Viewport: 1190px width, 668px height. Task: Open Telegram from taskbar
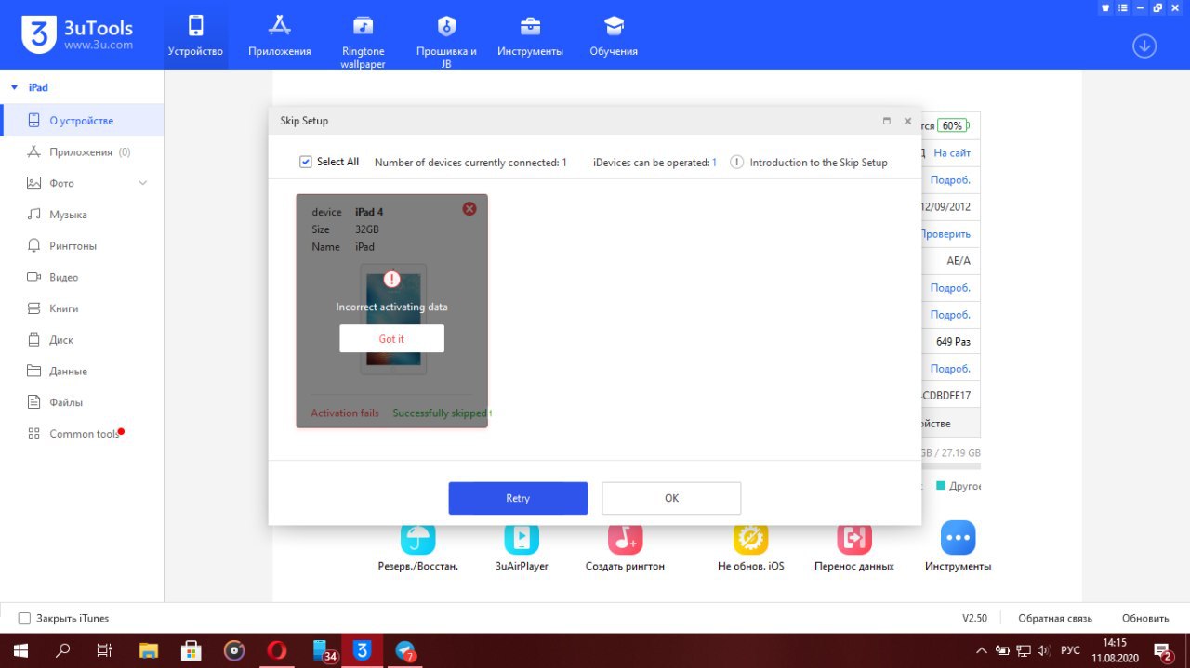[405, 650]
